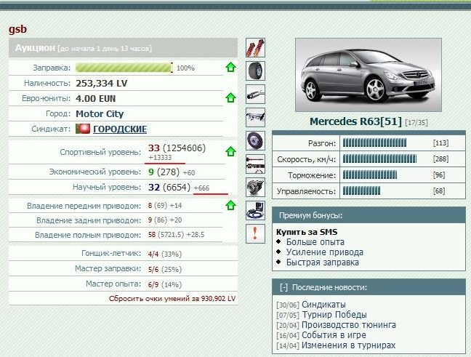
Task: Open the brake disc tuning part icon
Action: [x=255, y=140]
